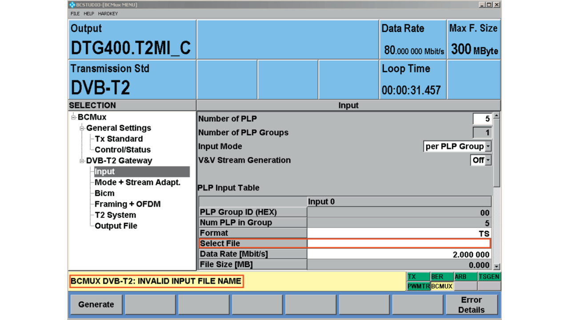Screen dimensions: 569x320
Task: Open the HELP menu
Action: [88, 14]
